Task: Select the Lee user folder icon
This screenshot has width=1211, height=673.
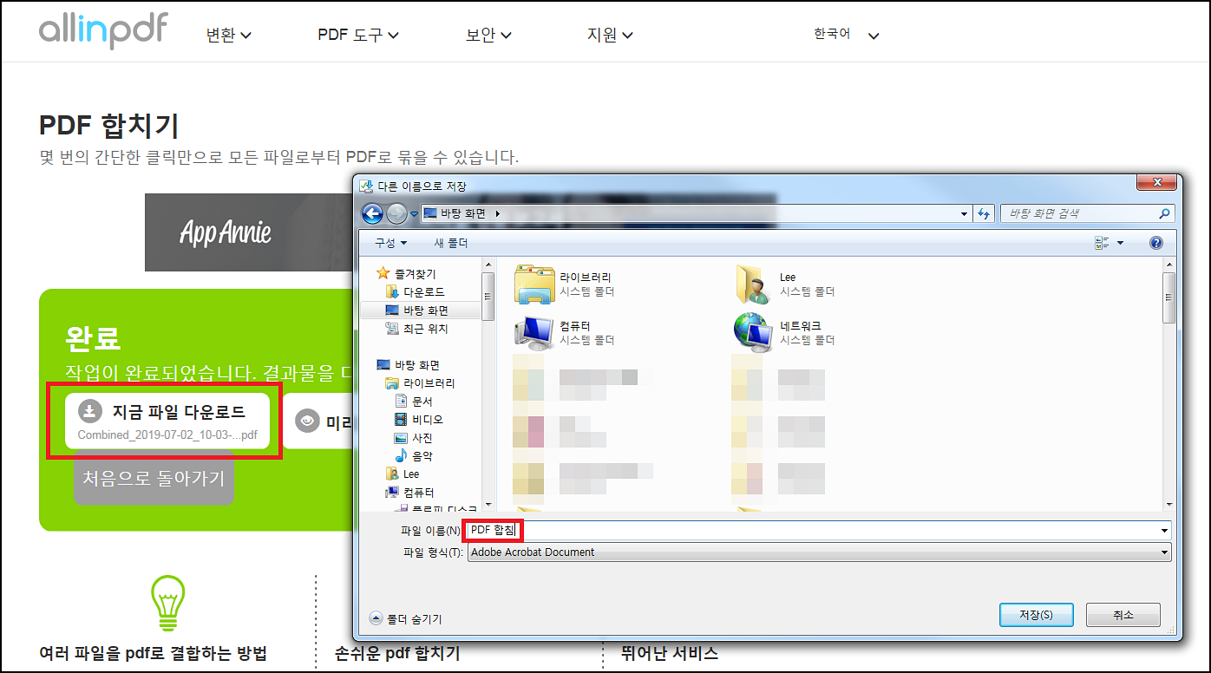Action: (x=753, y=284)
